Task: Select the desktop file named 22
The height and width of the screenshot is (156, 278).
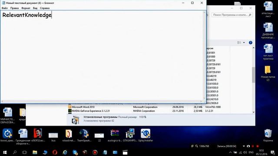Action: (x=99, y=137)
